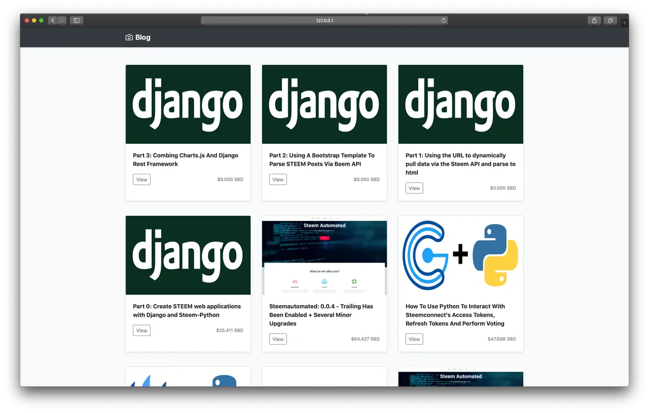Click the yellow minimize window button
649x413 pixels.
(34, 21)
